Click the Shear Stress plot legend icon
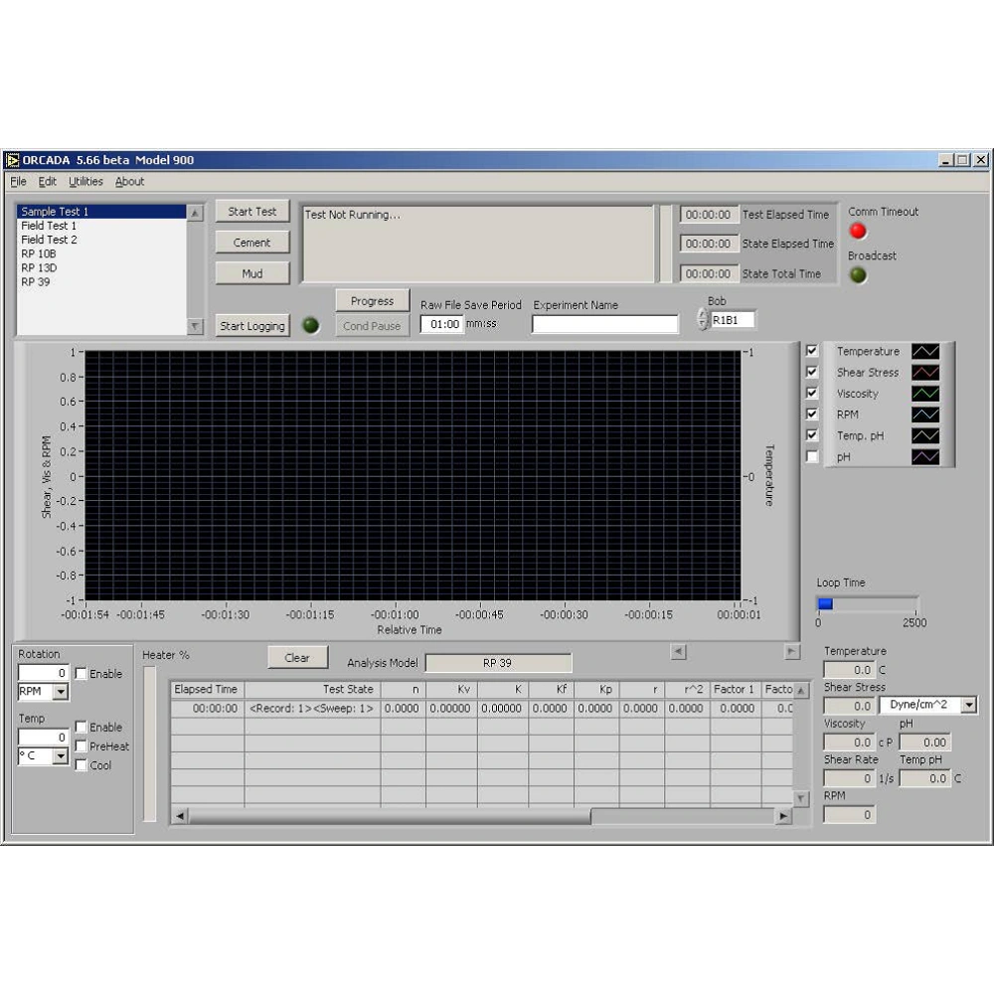This screenshot has width=994, height=994. (925, 373)
